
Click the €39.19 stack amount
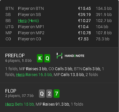(x=84, y=15)
